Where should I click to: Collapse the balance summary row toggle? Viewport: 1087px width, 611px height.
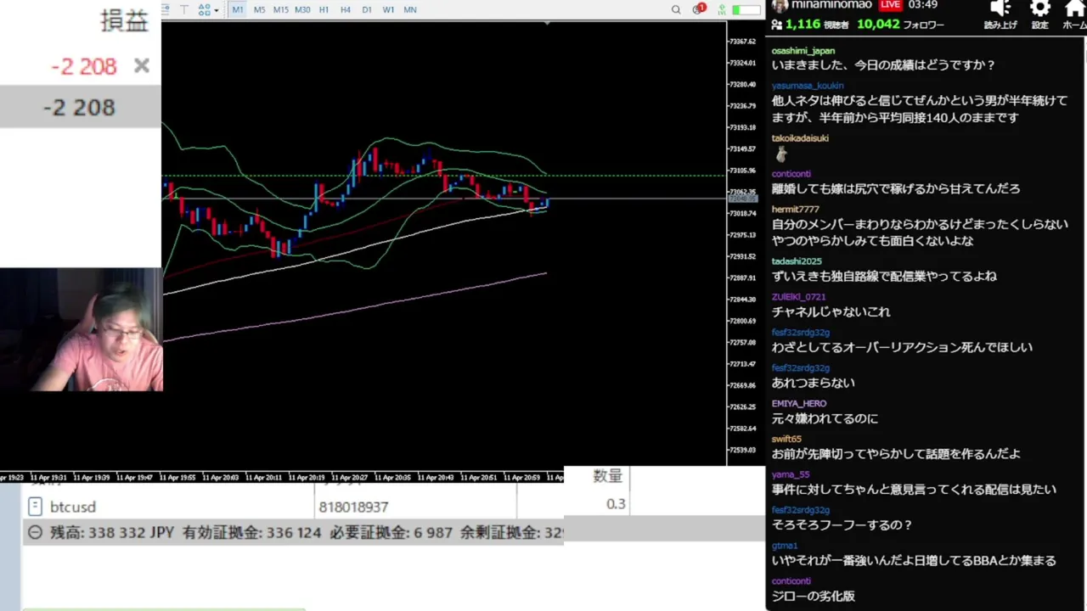pos(35,532)
